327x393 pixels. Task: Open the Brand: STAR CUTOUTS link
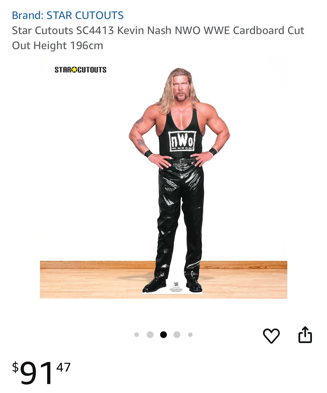tap(68, 15)
